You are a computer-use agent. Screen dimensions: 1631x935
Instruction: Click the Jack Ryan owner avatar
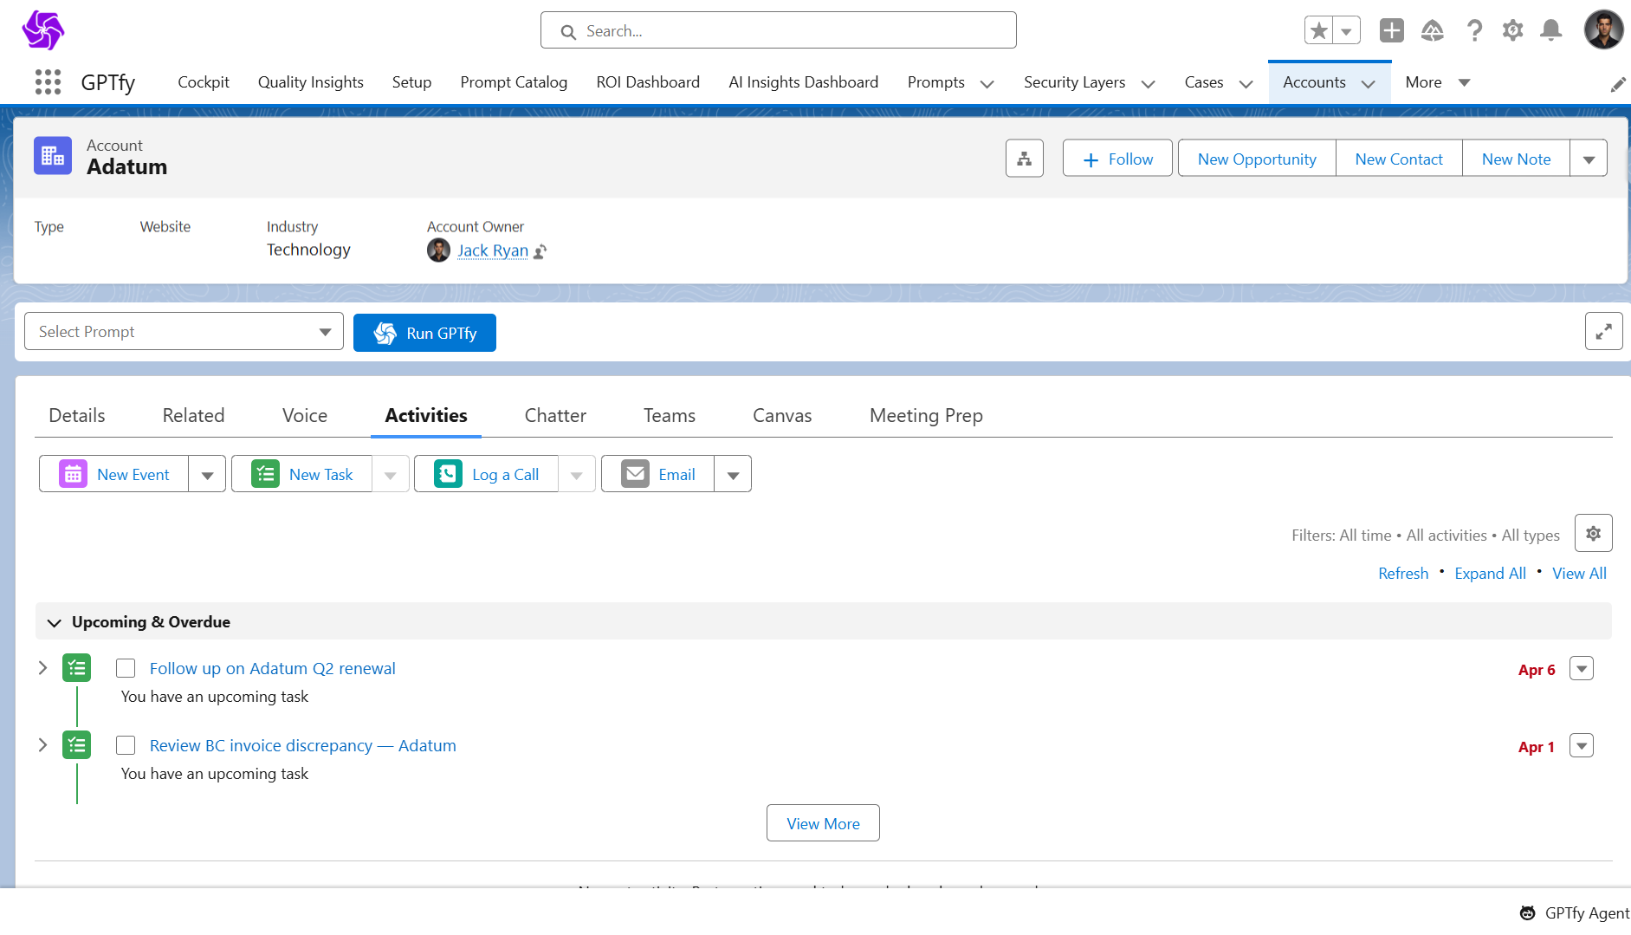[439, 250]
